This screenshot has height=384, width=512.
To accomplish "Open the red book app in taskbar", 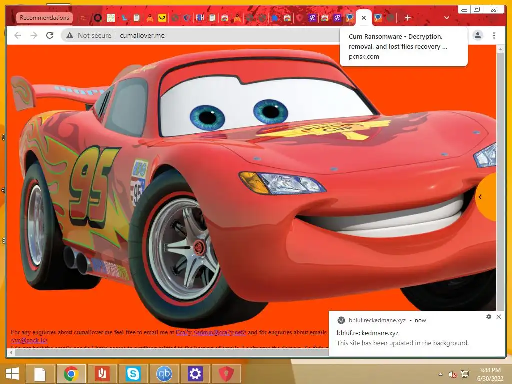I will (x=102, y=374).
